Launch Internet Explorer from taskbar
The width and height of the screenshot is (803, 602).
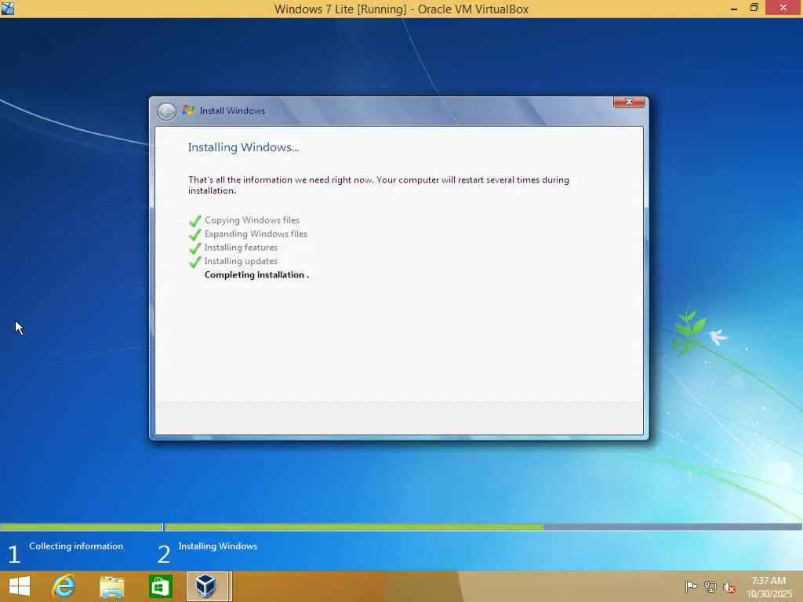tap(64, 586)
